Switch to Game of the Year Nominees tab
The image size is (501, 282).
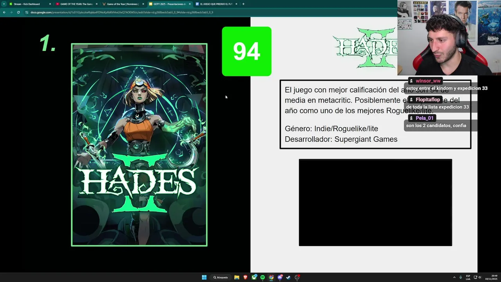click(123, 4)
